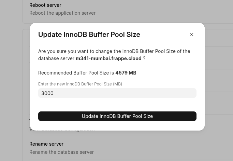Click the recommended value 4579 MB

click(x=126, y=73)
